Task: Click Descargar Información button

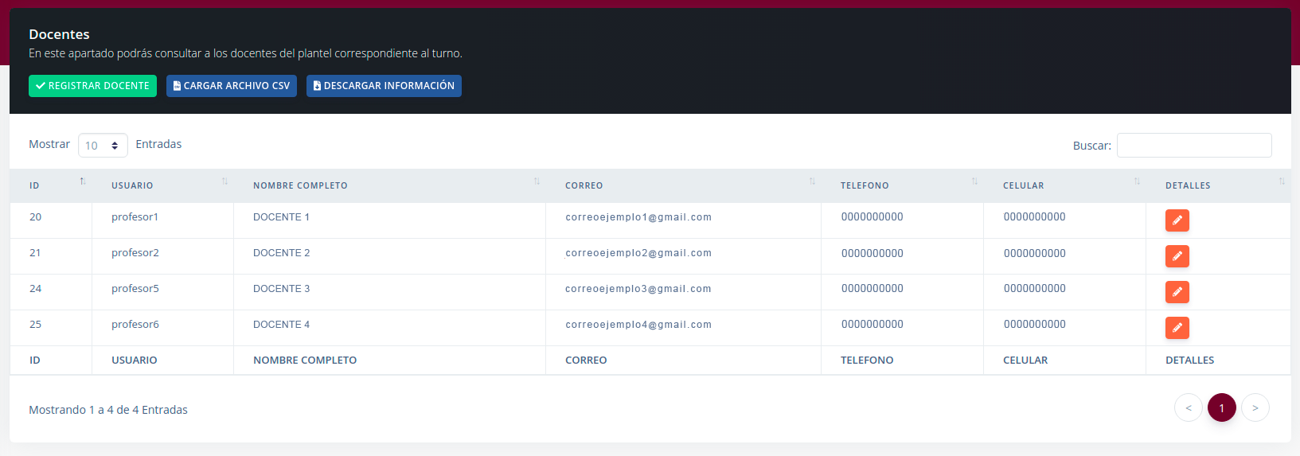Action: [384, 86]
